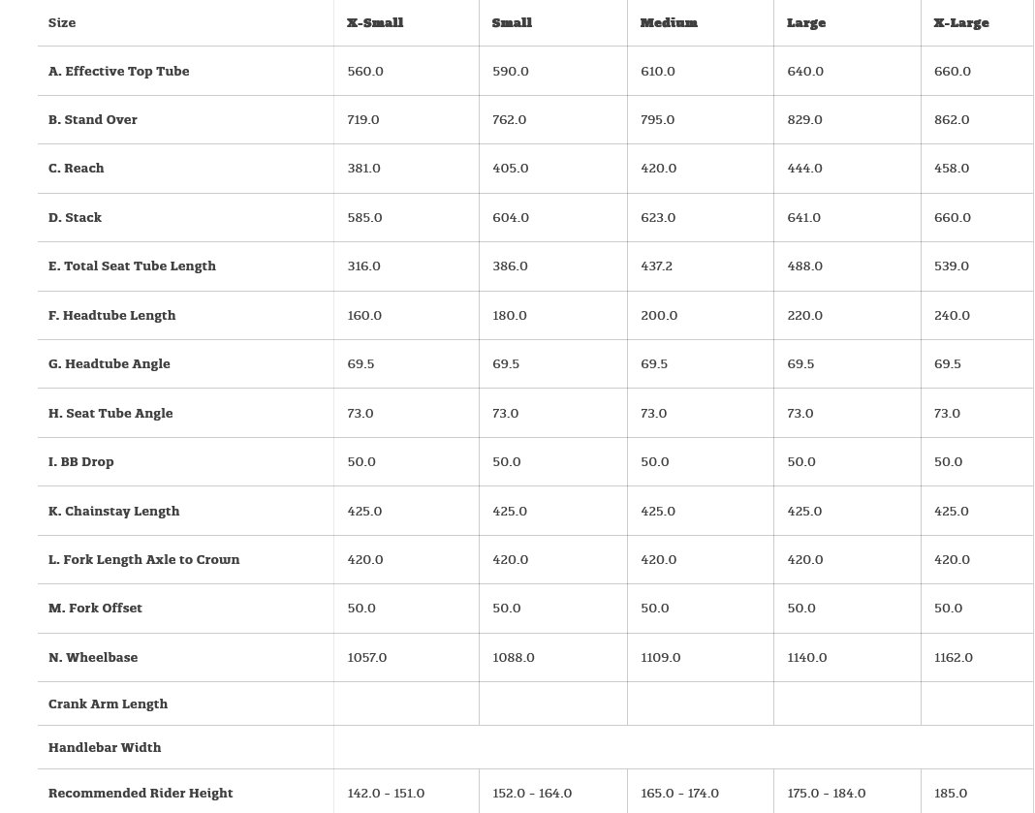Click the 'K. Chainstay Length' row label

pos(114,512)
